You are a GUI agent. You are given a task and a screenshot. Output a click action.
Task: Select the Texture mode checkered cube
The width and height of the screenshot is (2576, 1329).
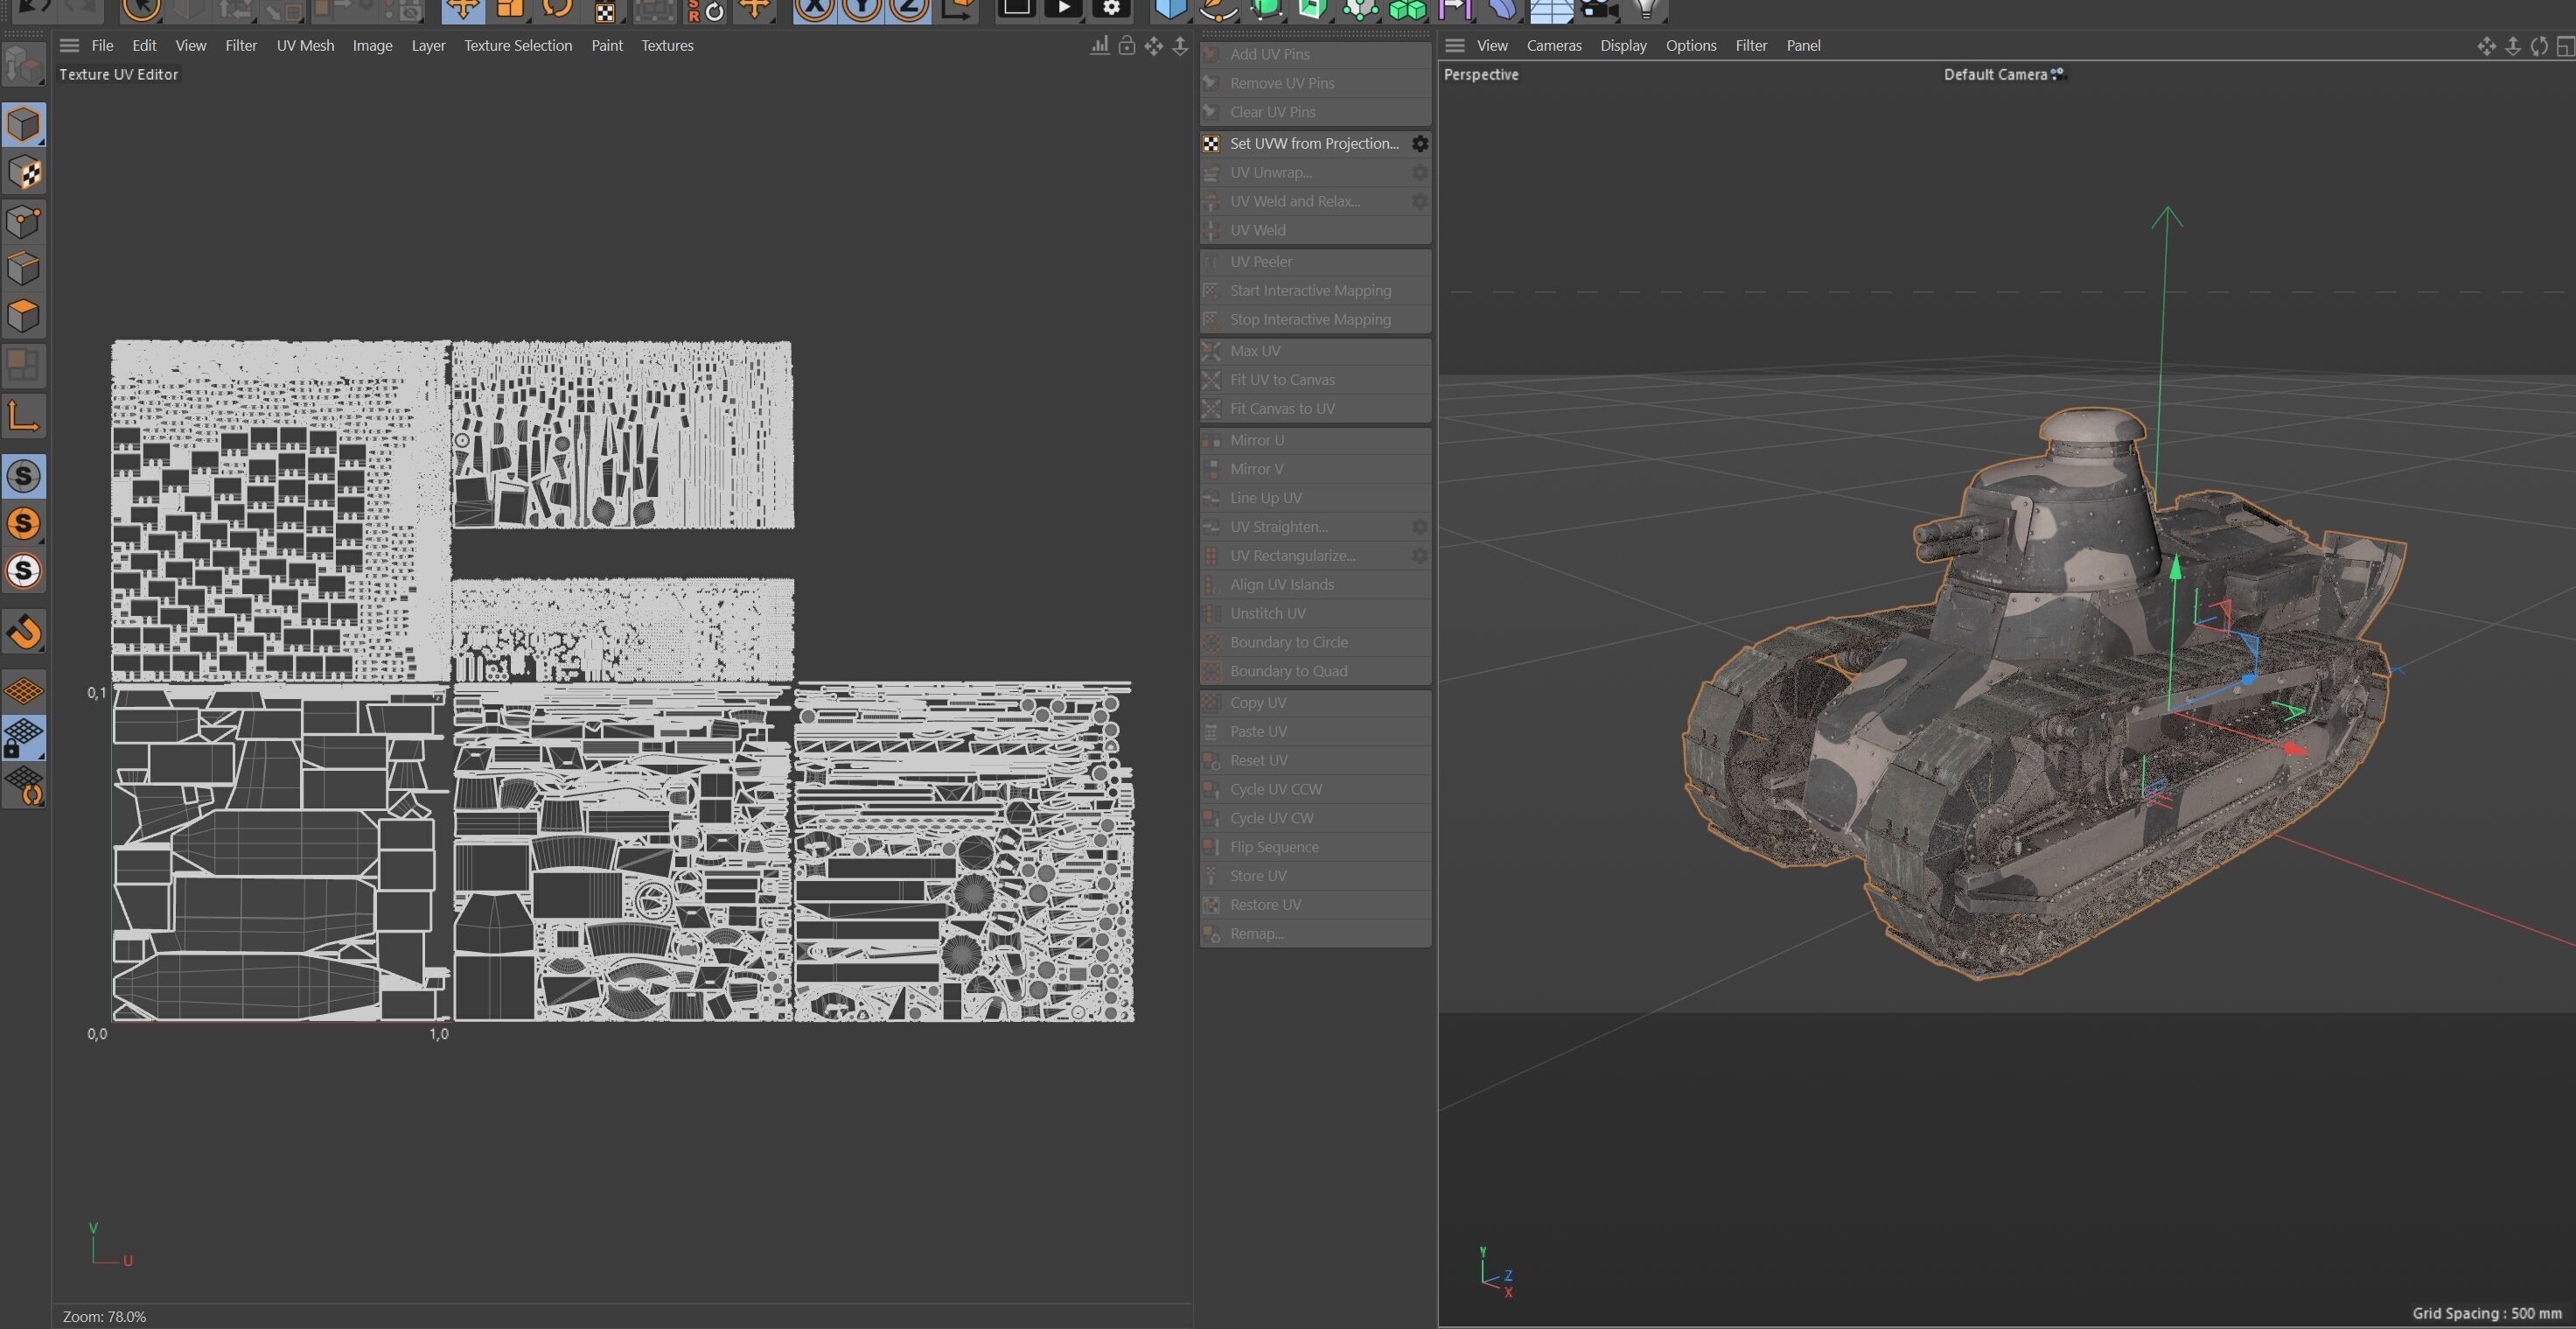(24, 173)
